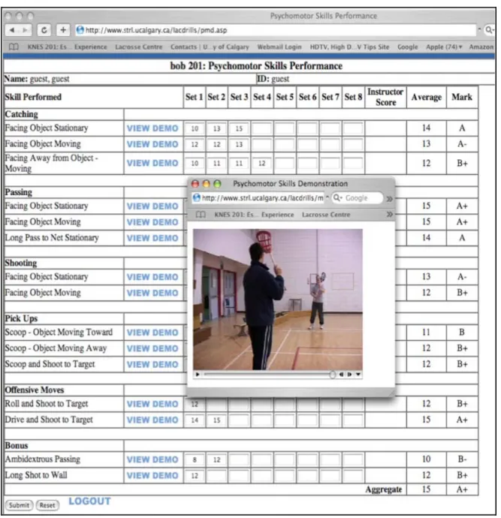View demo for Drive and Shoot to Target

[152, 420]
